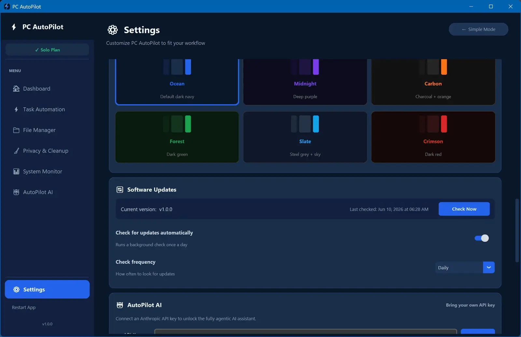Click 'Customize PC AutoPilot to fit your workflow'
Viewport: 521px width, 337px height.
156,43
